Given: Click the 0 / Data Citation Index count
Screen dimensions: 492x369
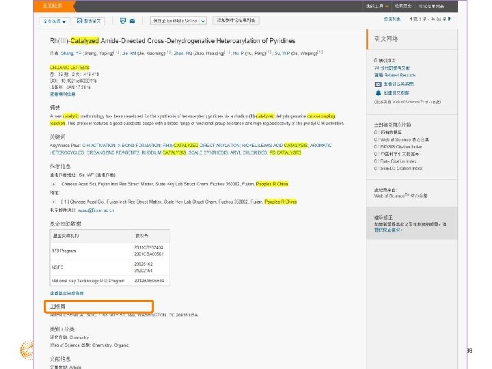Looking at the screenshot, I should [396, 161].
